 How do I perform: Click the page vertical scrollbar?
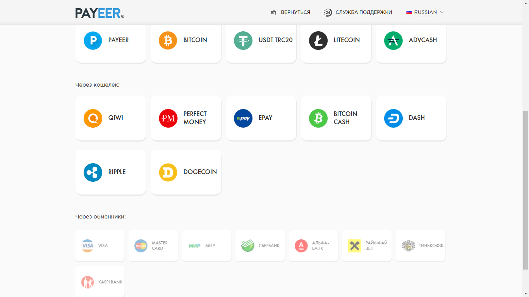(526, 189)
